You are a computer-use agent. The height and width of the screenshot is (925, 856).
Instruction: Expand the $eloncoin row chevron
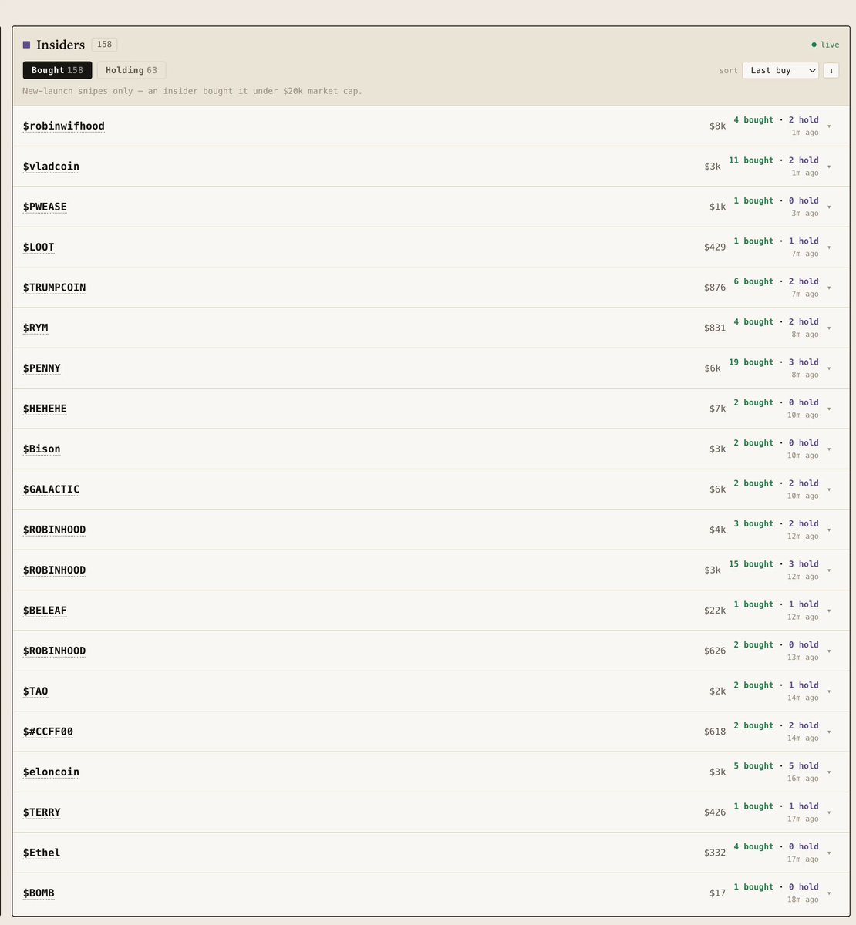829,772
